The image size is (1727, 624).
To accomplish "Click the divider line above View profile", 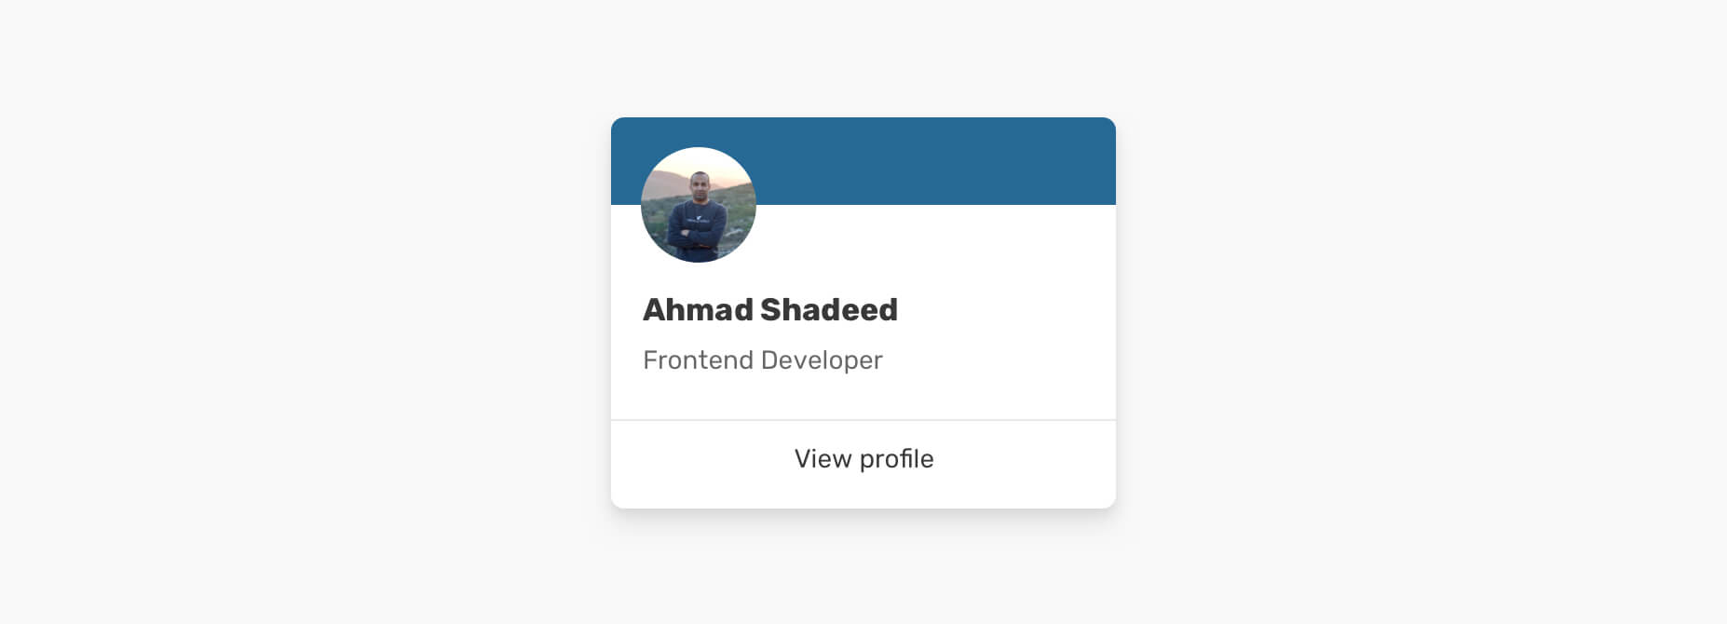I will point(863,420).
